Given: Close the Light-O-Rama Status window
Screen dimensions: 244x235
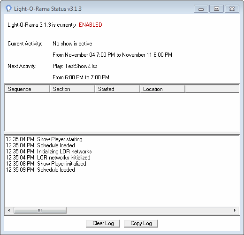Looking at the screenshot, I should click(x=232, y=8).
